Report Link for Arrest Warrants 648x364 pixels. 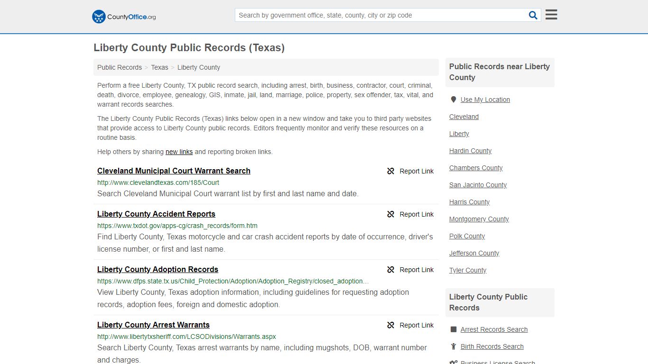tap(417, 325)
